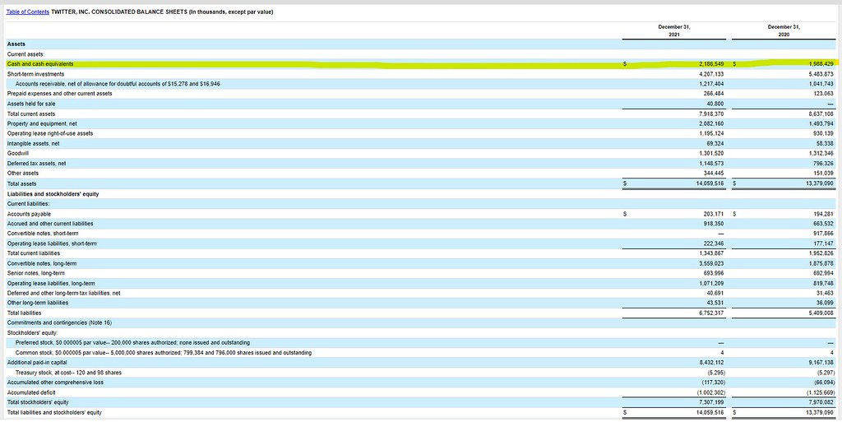
Task: Click the December 31, 2020 column header
Action: pos(784,30)
